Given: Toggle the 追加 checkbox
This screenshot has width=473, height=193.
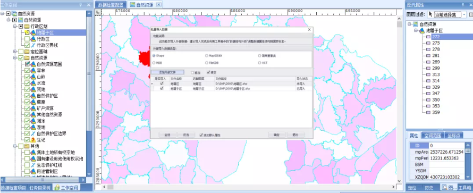Looking at the screenshot, I should point(192,73).
